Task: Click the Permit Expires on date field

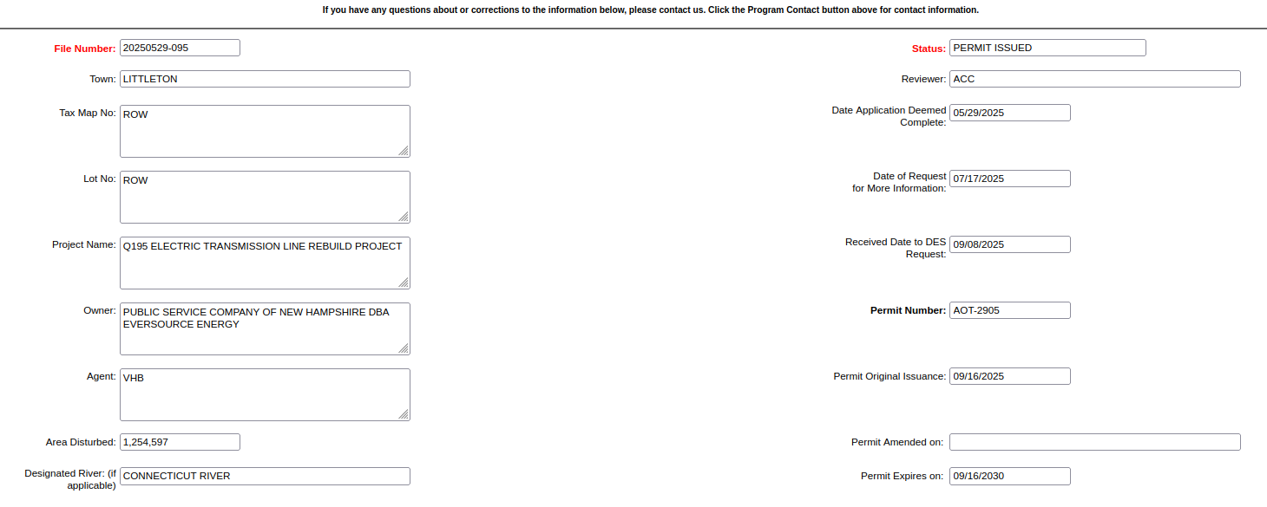Action: [1009, 476]
